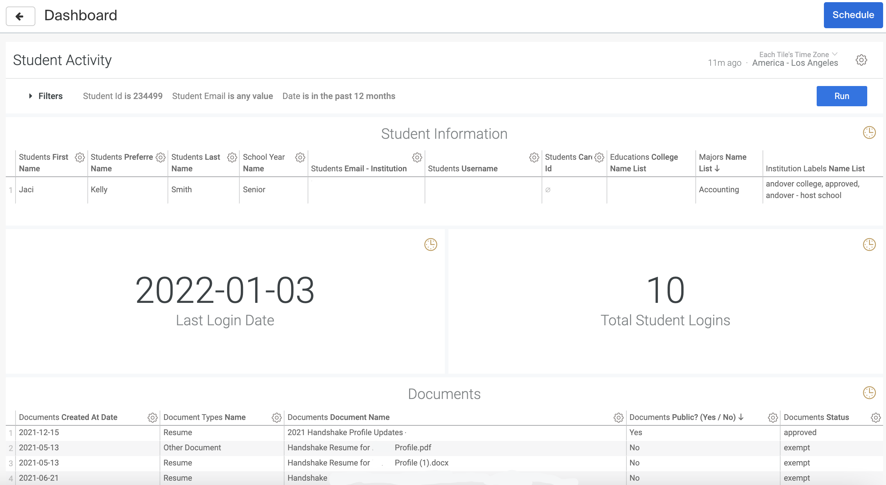Image resolution: width=886 pixels, height=485 pixels.
Task: Click clock icon on Last Login Date tile
Action: 431,245
